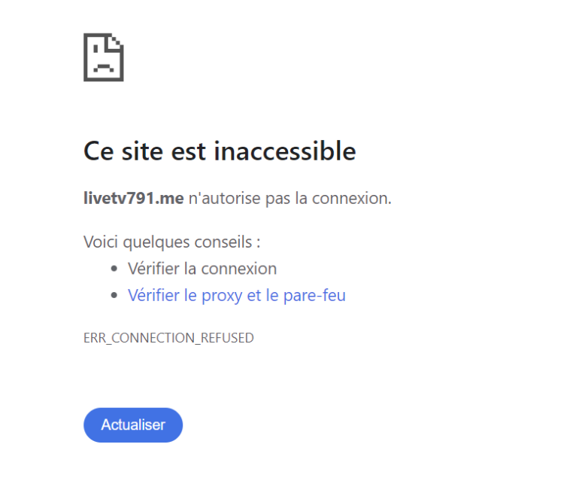Click the word "connexion" in the first tip
Viewport: 579px width, 490px height.
[x=239, y=269]
